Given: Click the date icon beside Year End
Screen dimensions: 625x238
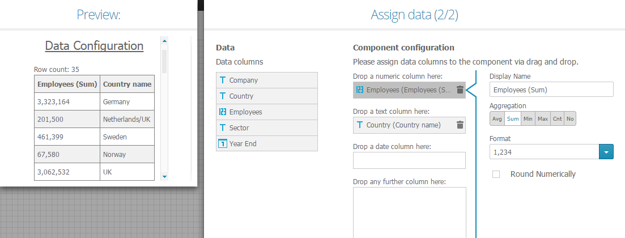Looking at the screenshot, I should point(223,144).
